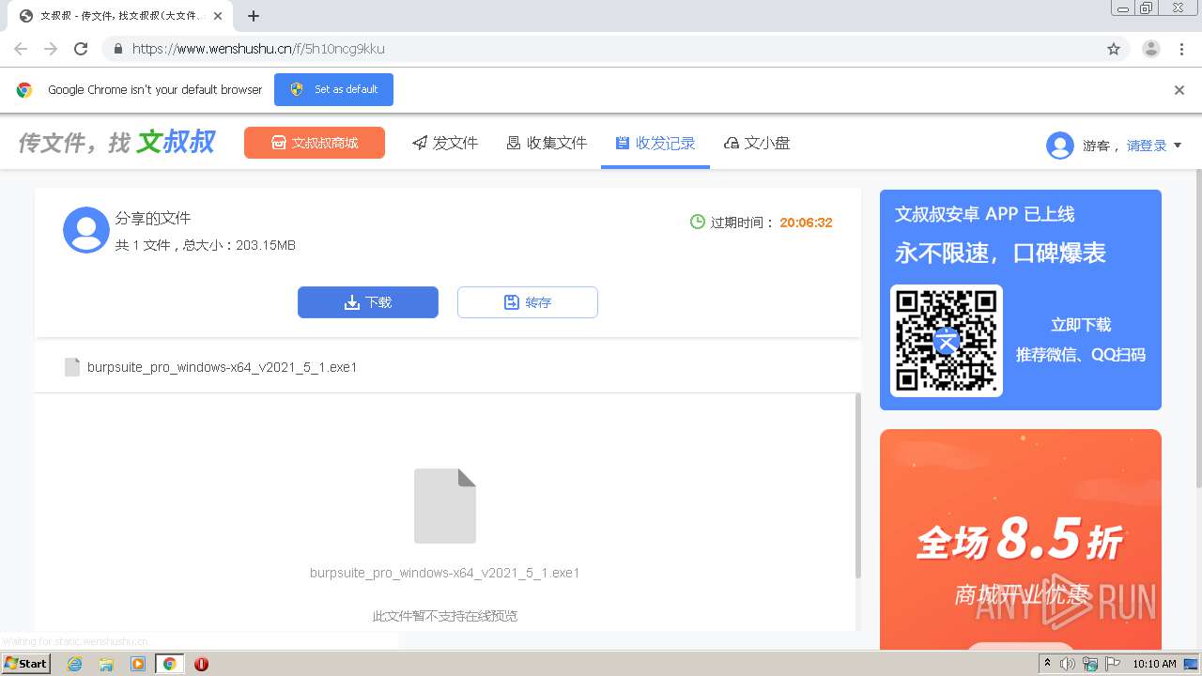The height and width of the screenshot is (676, 1202).
Task: Dismiss the default browser notification bar
Action: tap(1179, 90)
